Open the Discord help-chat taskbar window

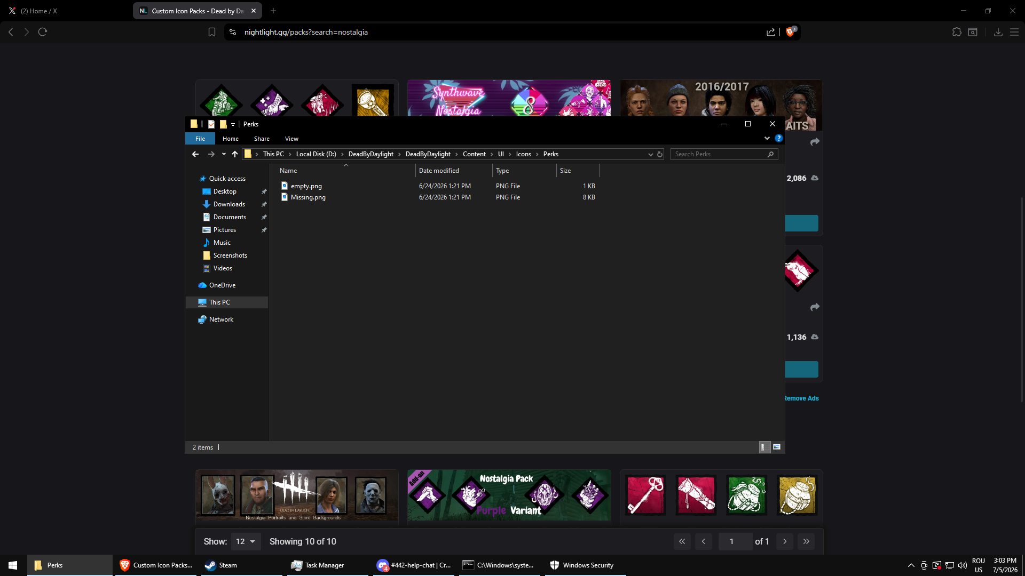click(x=413, y=565)
